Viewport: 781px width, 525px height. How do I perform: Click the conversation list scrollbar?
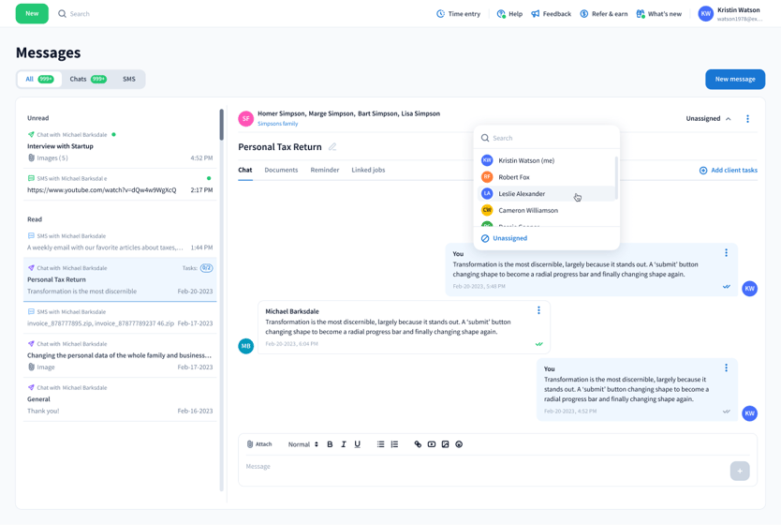click(221, 125)
